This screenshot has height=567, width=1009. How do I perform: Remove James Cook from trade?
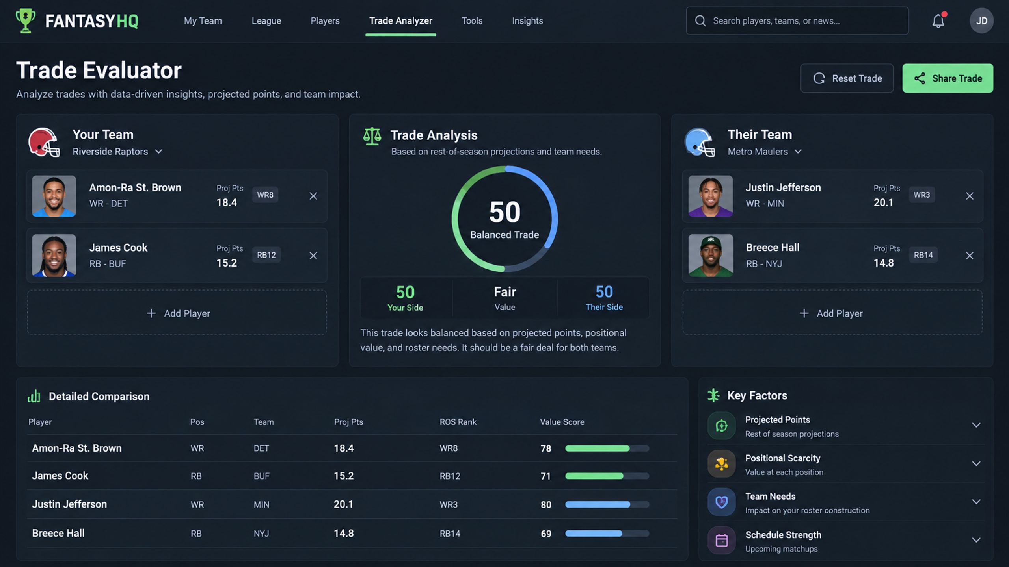point(313,256)
